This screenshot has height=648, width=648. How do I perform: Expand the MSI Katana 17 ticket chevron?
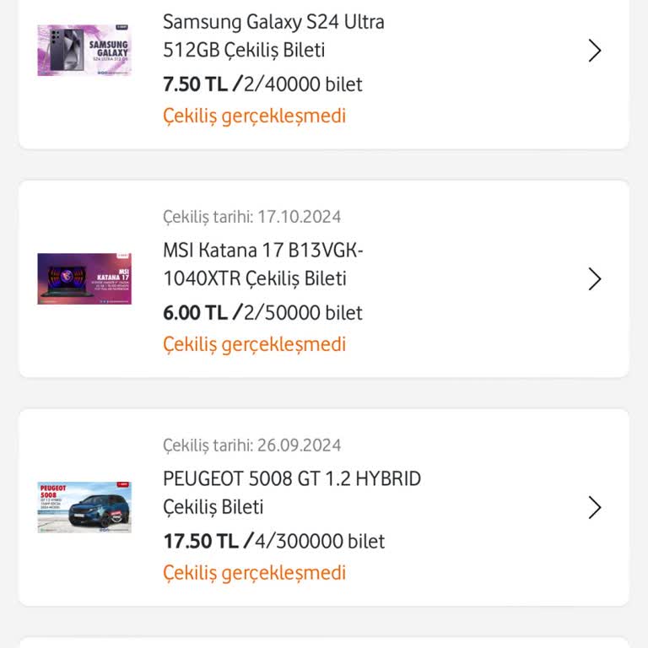click(x=594, y=279)
